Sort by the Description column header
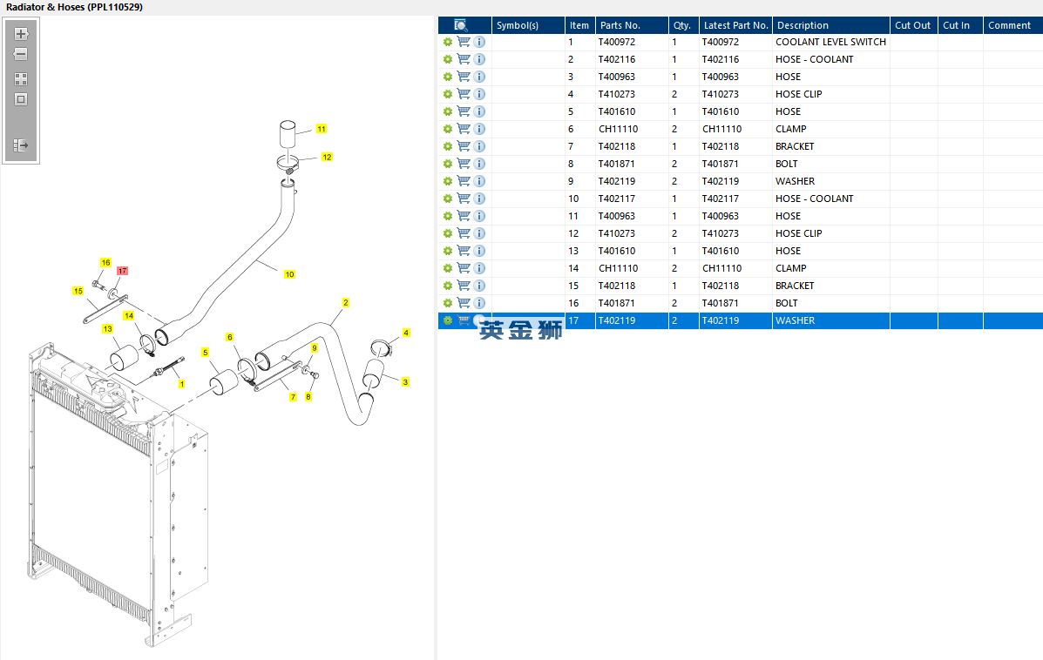1043x660 pixels. 830,25
